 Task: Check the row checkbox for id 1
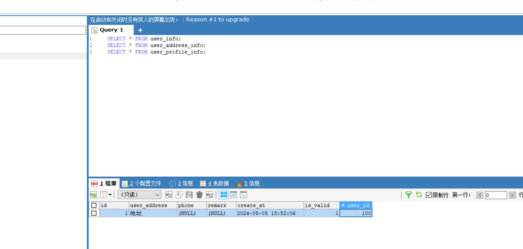coord(94,213)
